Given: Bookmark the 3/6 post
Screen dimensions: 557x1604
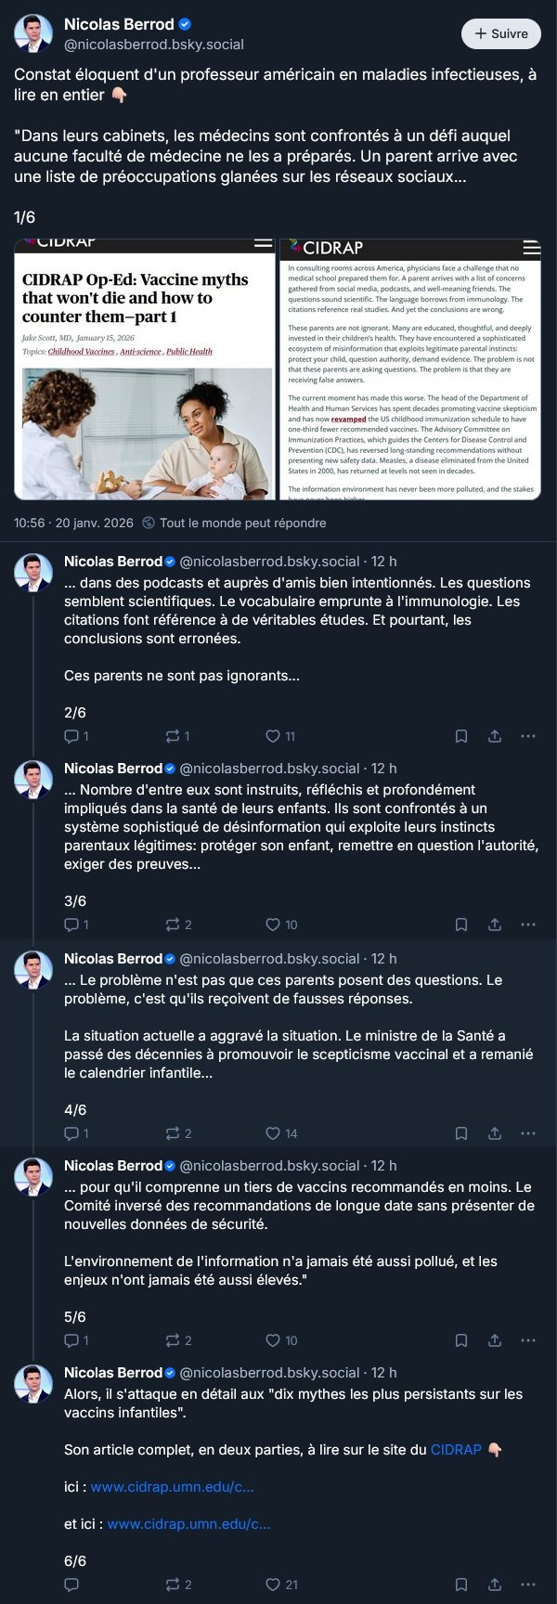Looking at the screenshot, I should click(x=461, y=925).
